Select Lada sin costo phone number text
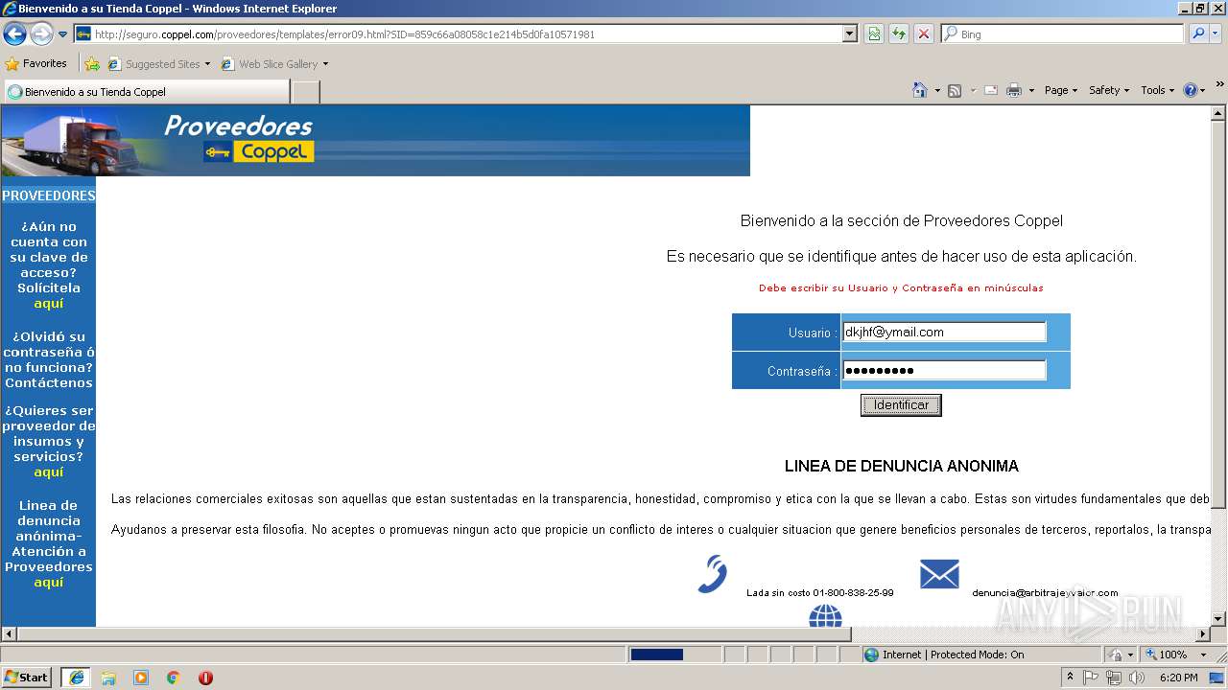 click(x=820, y=593)
